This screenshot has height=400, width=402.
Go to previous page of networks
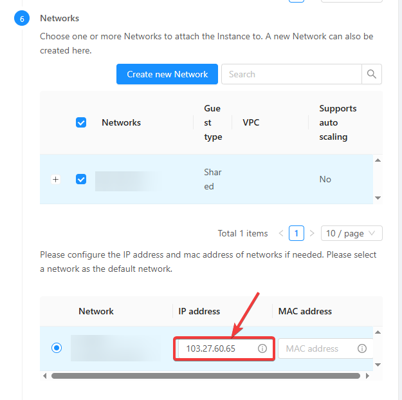[x=281, y=233]
